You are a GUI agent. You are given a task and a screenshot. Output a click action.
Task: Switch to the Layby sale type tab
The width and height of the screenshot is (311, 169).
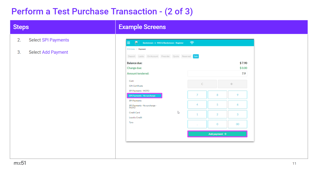coord(141,56)
